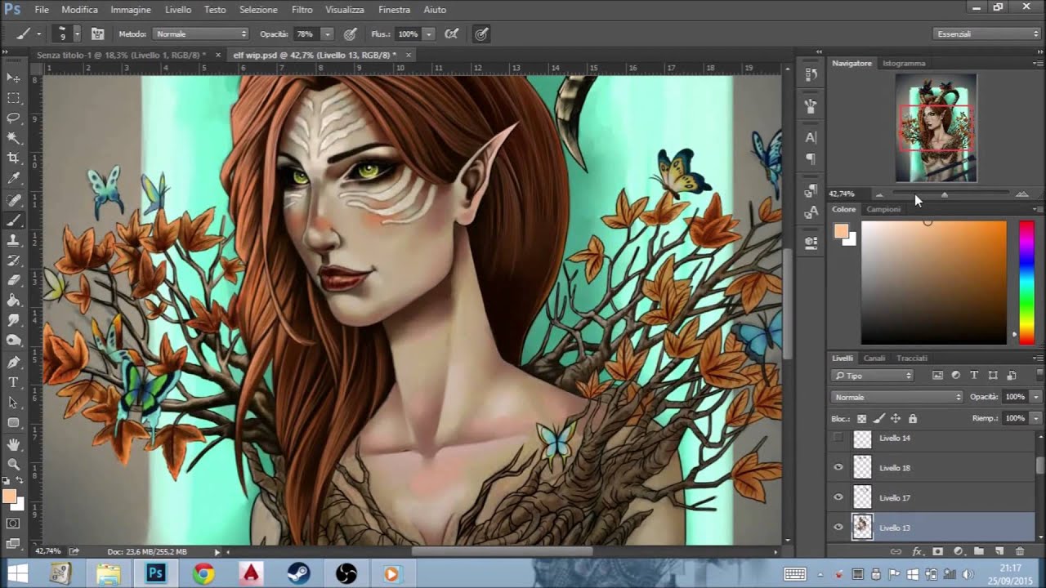Open Google Chrome from the taskbar
Screen dimensions: 1046x588
[x=203, y=574]
